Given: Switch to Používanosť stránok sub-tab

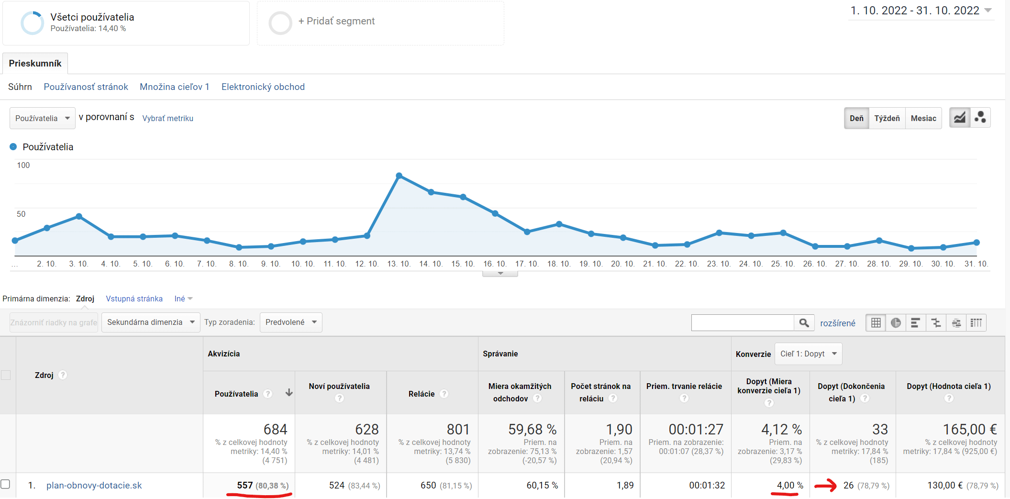Looking at the screenshot, I should tap(86, 87).
